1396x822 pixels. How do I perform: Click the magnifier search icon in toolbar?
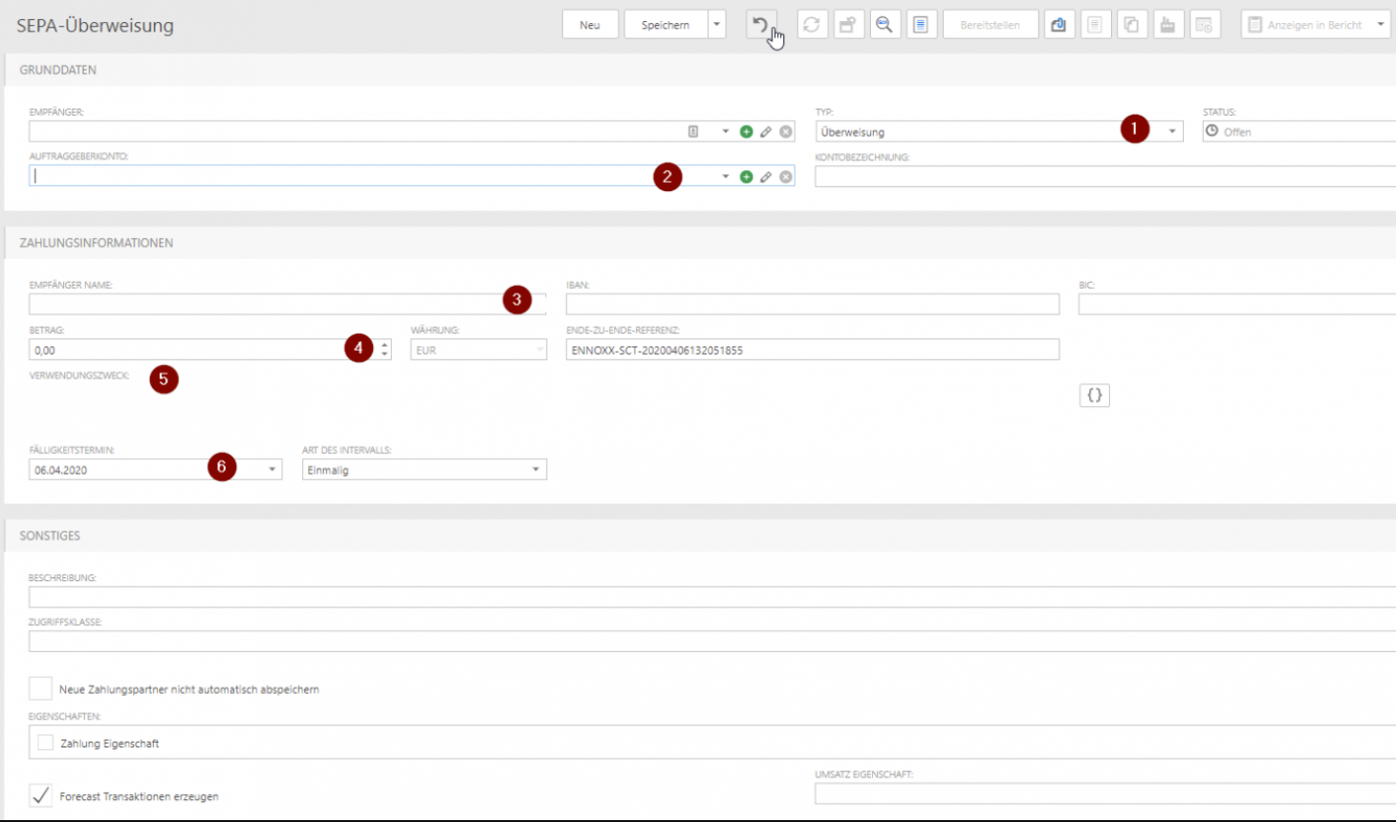point(884,25)
